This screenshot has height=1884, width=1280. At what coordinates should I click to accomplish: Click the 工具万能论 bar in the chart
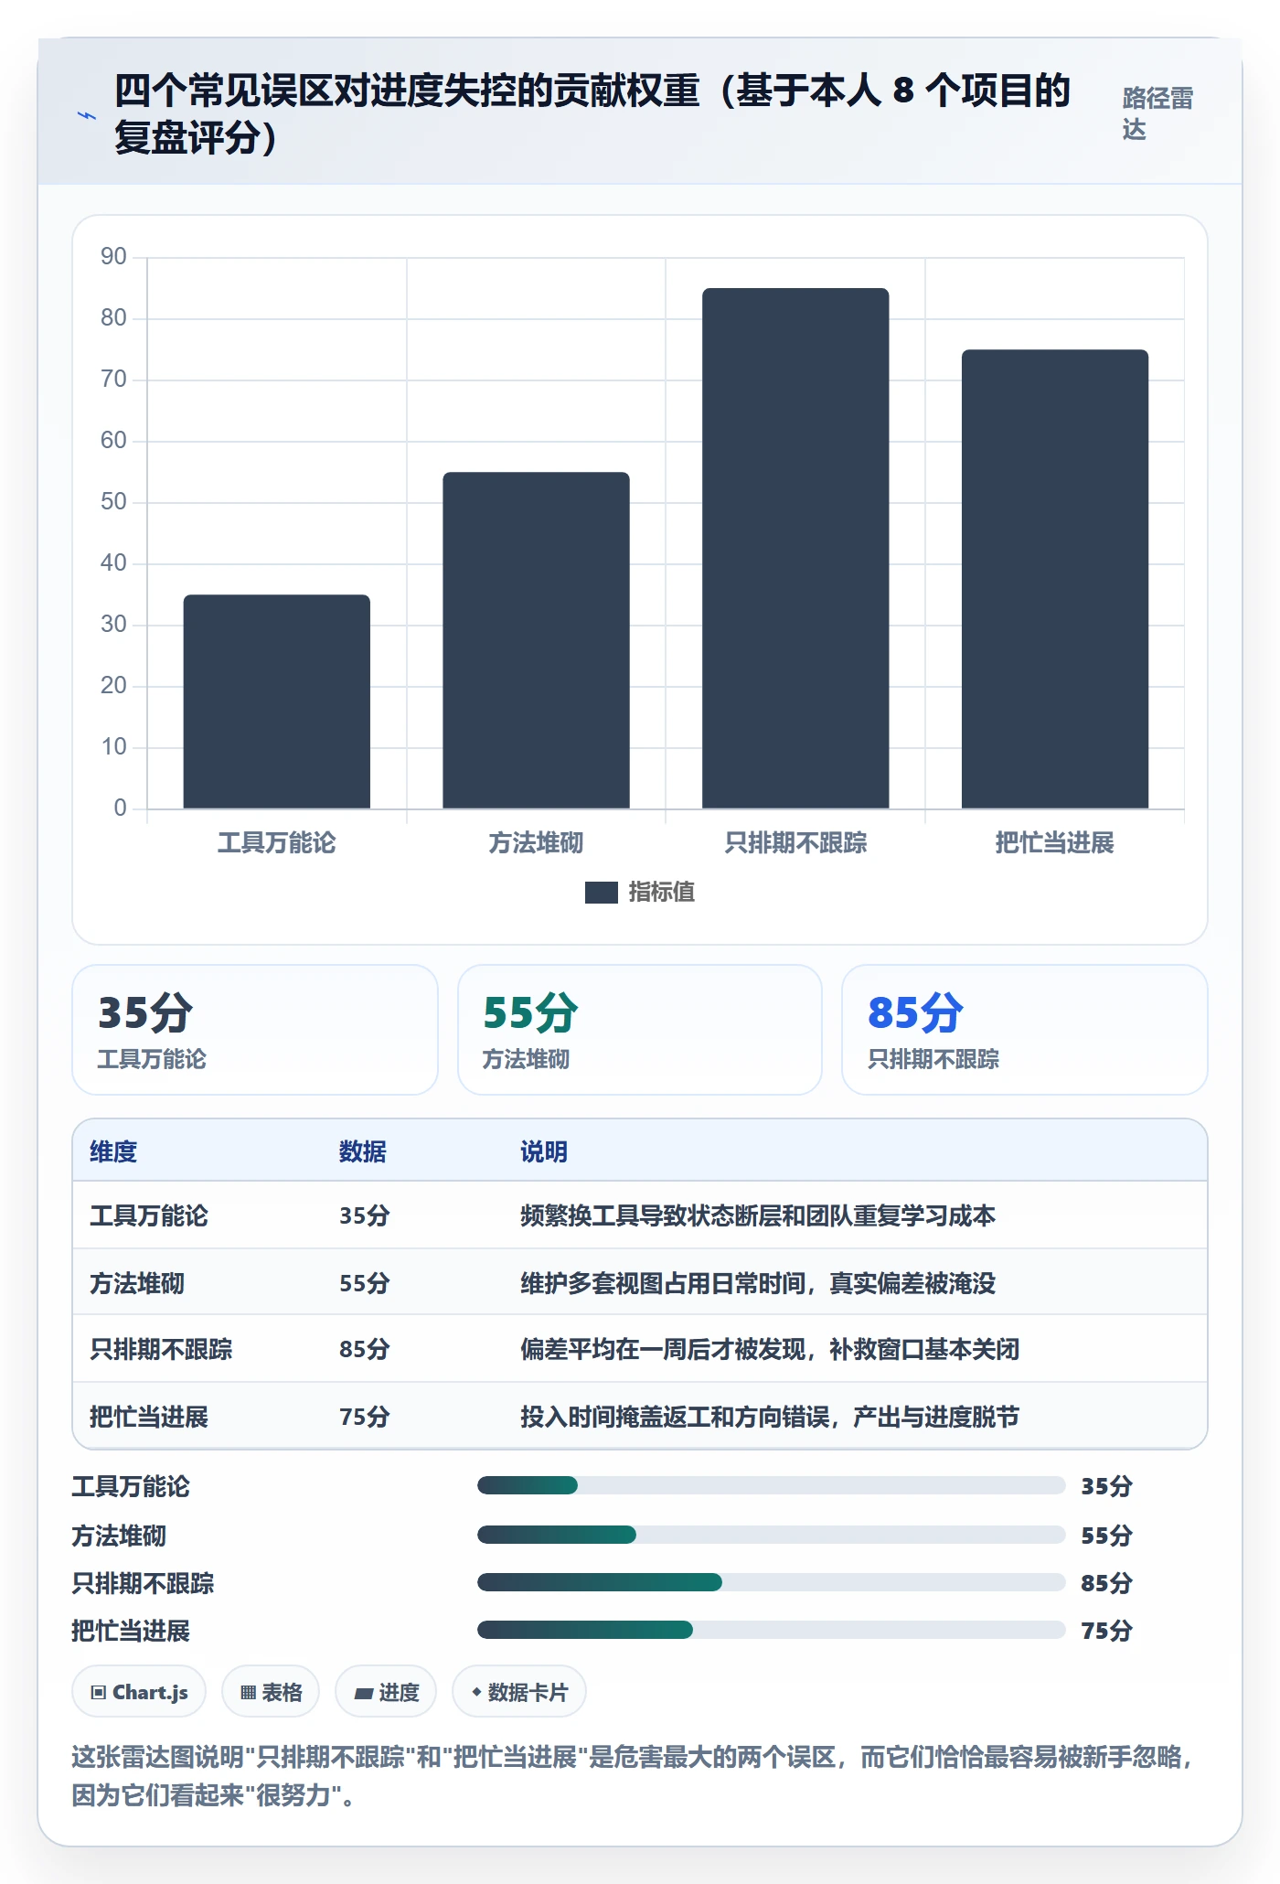tap(277, 701)
